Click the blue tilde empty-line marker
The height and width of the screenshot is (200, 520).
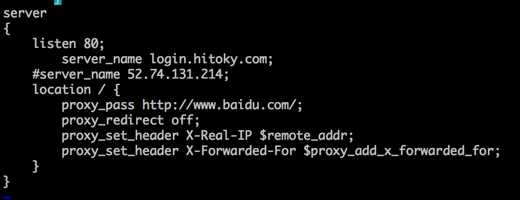(7, 197)
